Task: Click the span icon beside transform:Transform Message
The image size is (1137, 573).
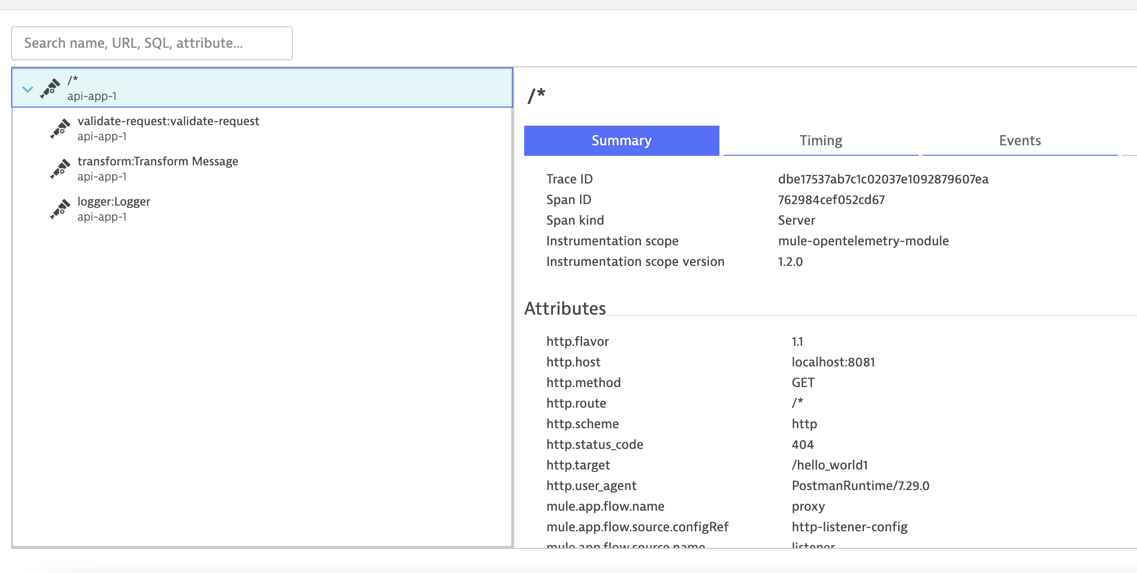Action: [x=60, y=169]
